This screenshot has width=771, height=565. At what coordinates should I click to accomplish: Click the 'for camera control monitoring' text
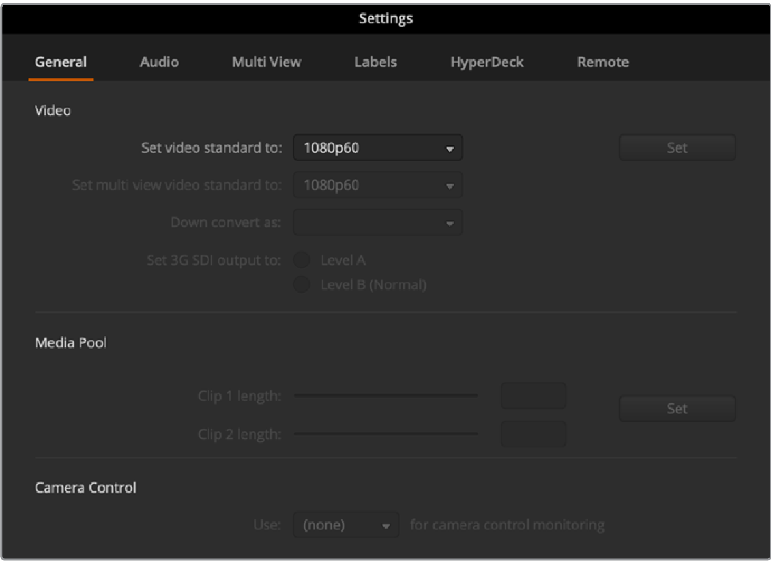(507, 525)
